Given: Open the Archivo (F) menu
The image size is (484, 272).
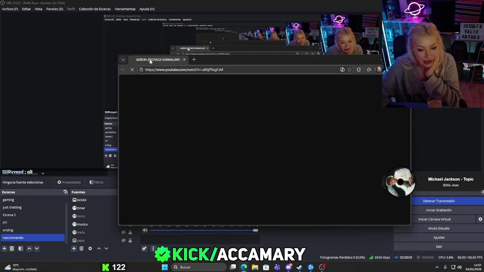Looking at the screenshot, I should click(x=10, y=9).
